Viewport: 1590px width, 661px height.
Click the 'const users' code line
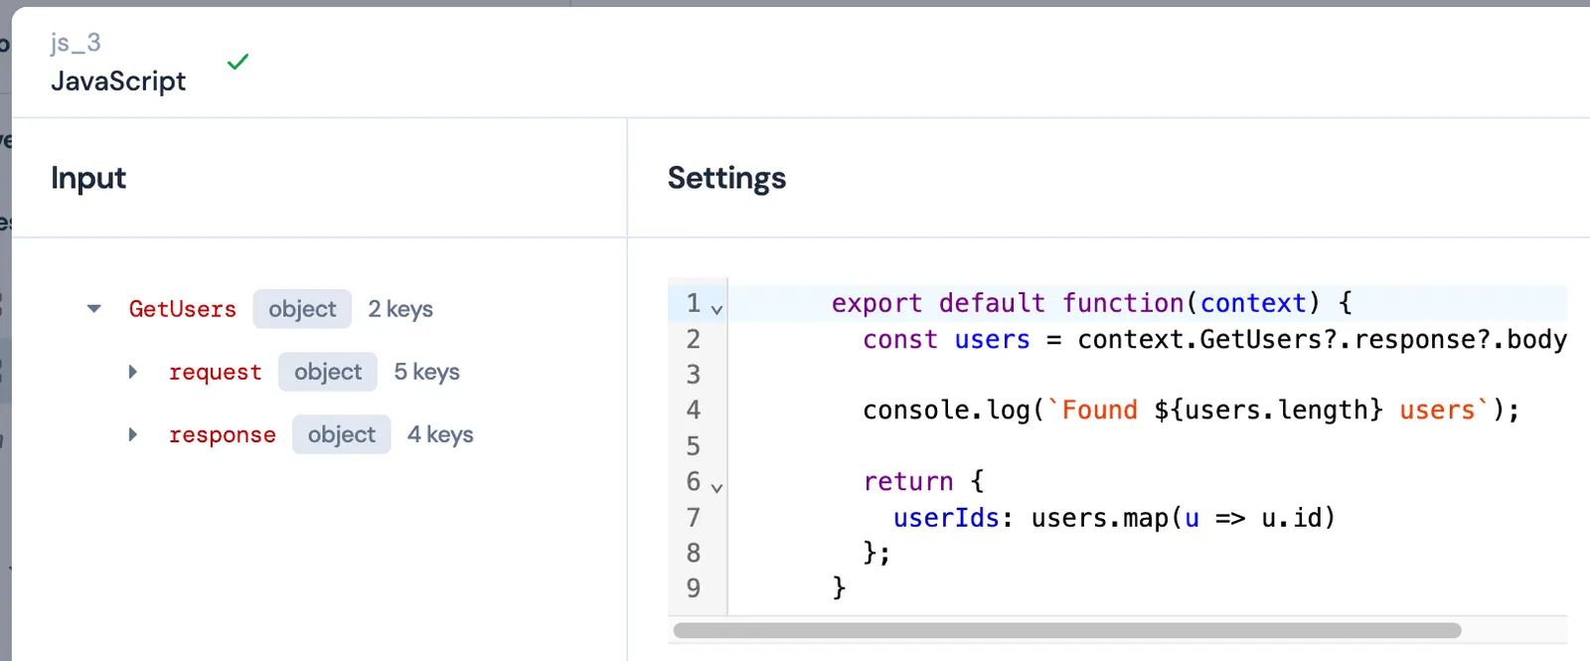[1214, 339]
